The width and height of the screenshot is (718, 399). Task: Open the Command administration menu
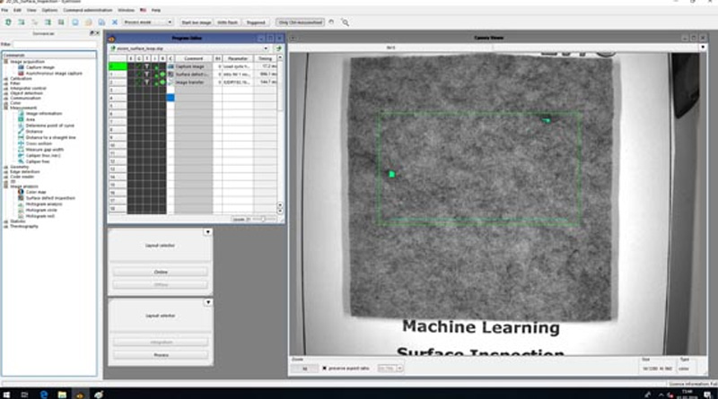pos(83,9)
